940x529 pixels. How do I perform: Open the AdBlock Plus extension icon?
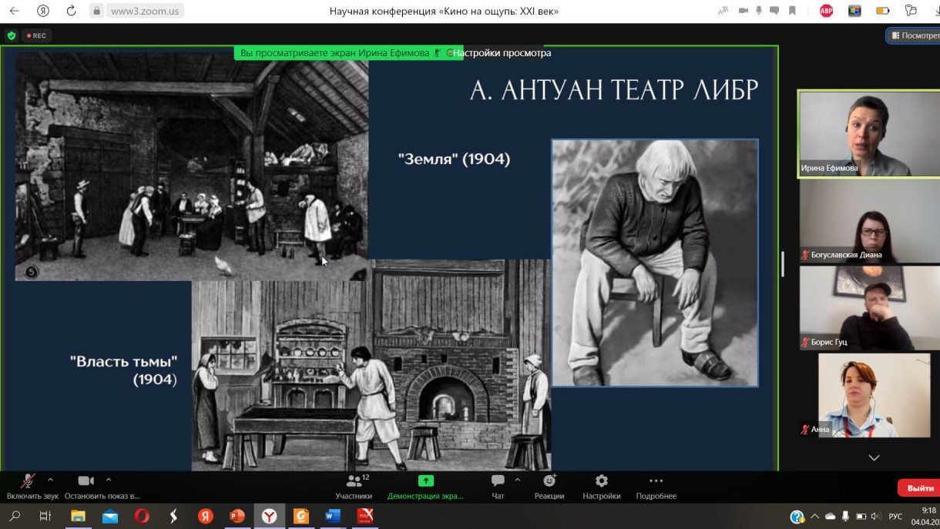click(x=826, y=11)
